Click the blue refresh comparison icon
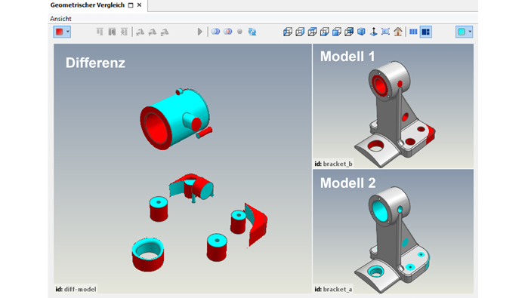The image size is (525, 298). tap(252, 32)
